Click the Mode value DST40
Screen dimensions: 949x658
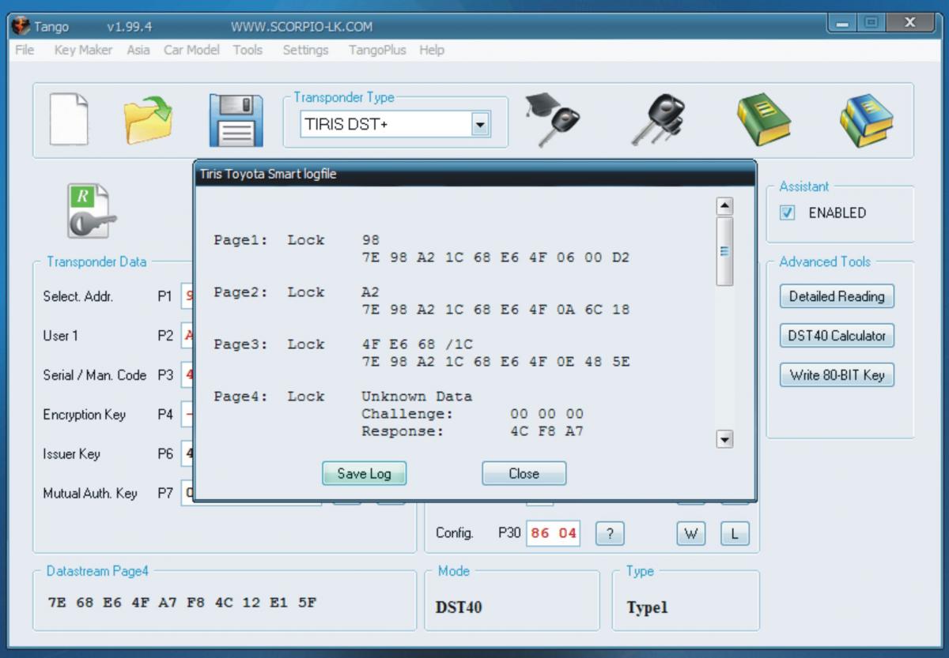point(459,607)
